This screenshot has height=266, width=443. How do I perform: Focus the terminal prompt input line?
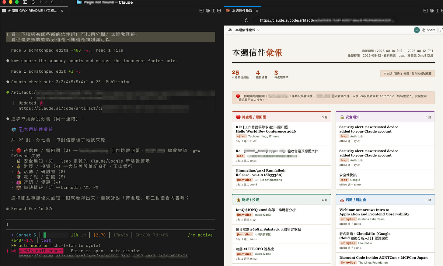(x=110, y=224)
